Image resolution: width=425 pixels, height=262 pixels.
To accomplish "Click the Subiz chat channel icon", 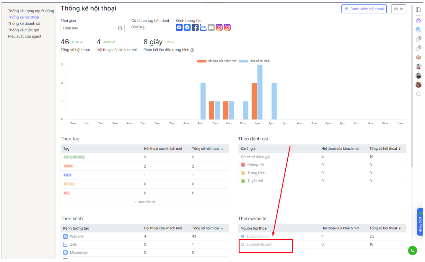I will (179, 27).
